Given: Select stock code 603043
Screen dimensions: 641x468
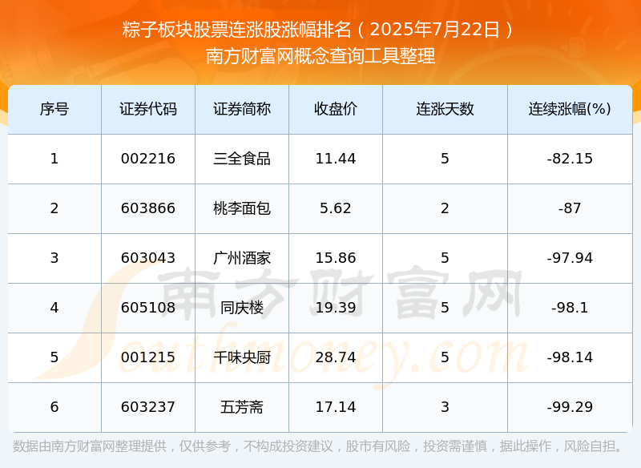Looking at the screenshot, I should (148, 258).
